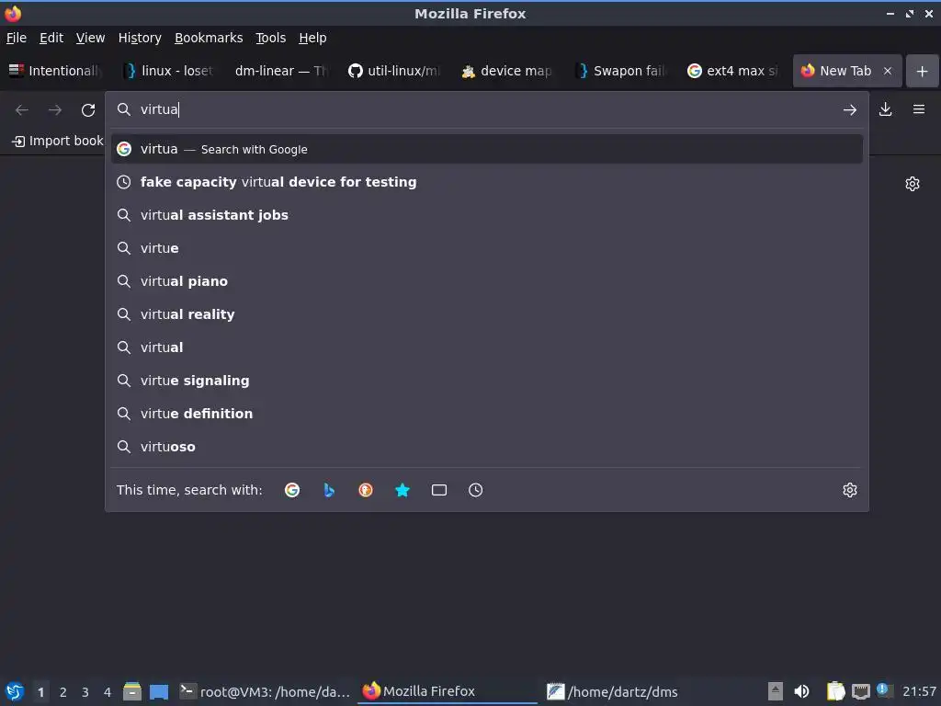
Task: Click in the address bar text field
Action: coord(486,109)
